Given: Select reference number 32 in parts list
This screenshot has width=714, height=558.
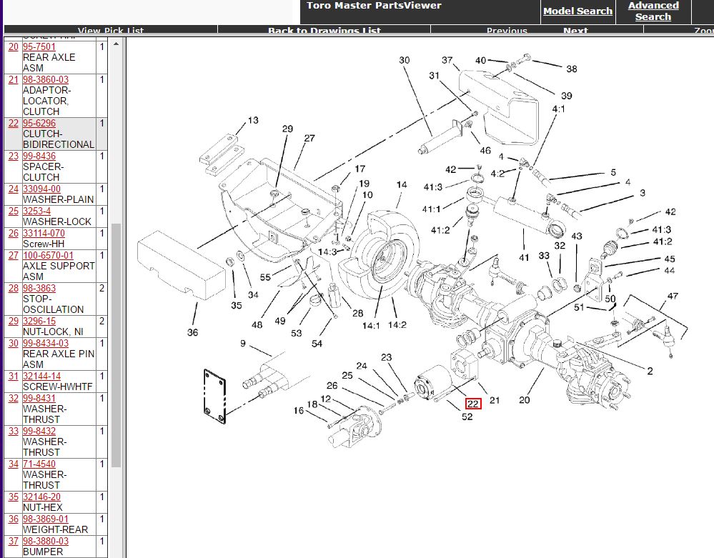Looking at the screenshot, I should tap(13, 398).
